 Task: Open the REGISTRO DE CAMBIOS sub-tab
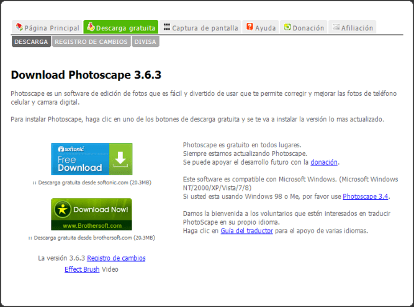coord(91,42)
